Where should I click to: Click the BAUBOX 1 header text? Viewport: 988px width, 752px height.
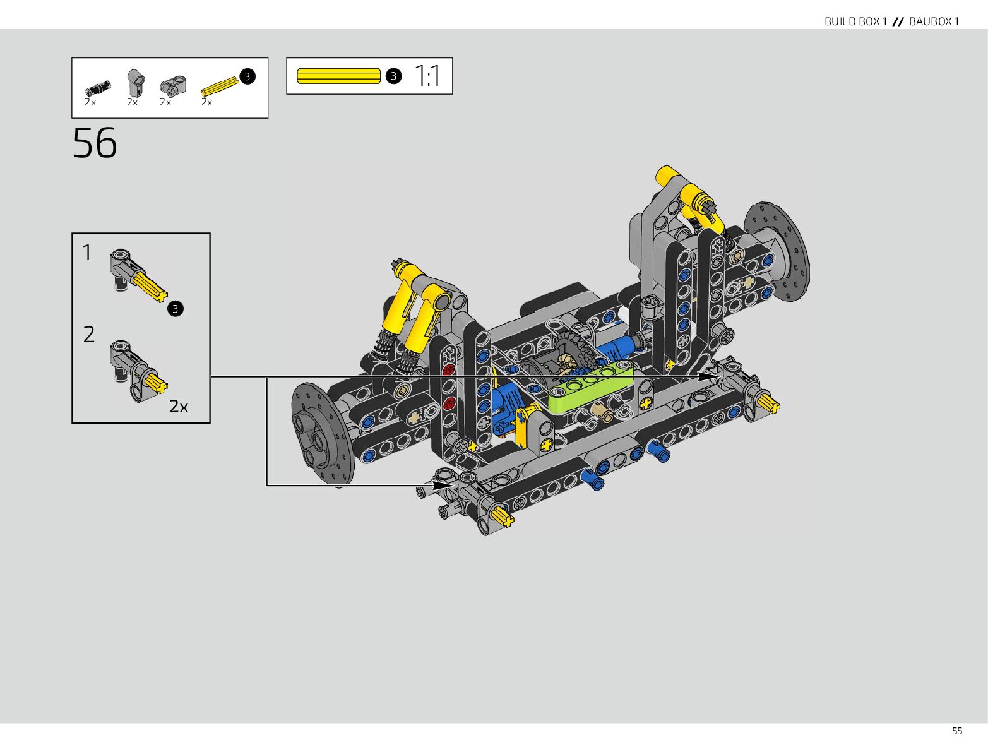(934, 21)
